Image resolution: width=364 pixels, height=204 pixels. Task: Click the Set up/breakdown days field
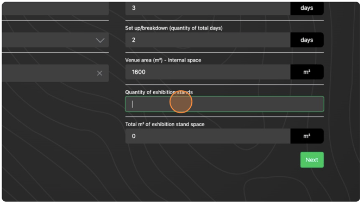click(x=208, y=40)
